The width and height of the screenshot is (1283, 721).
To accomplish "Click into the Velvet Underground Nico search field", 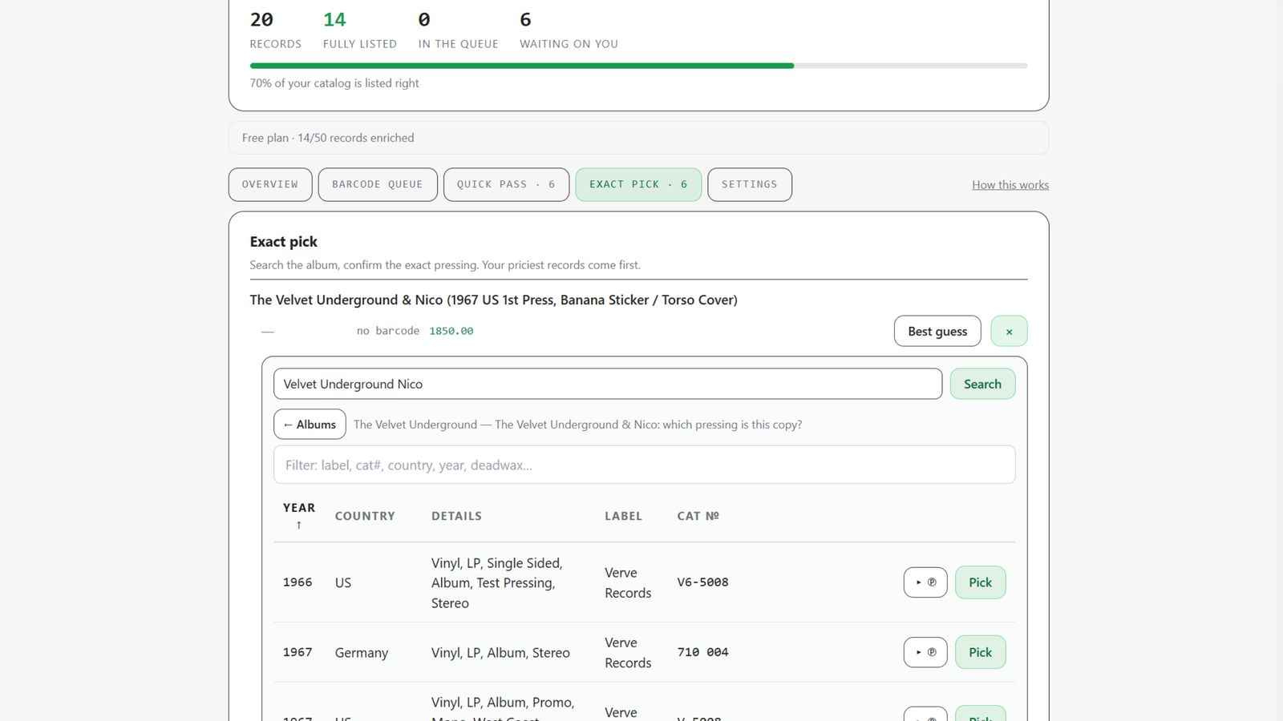I will pos(608,384).
